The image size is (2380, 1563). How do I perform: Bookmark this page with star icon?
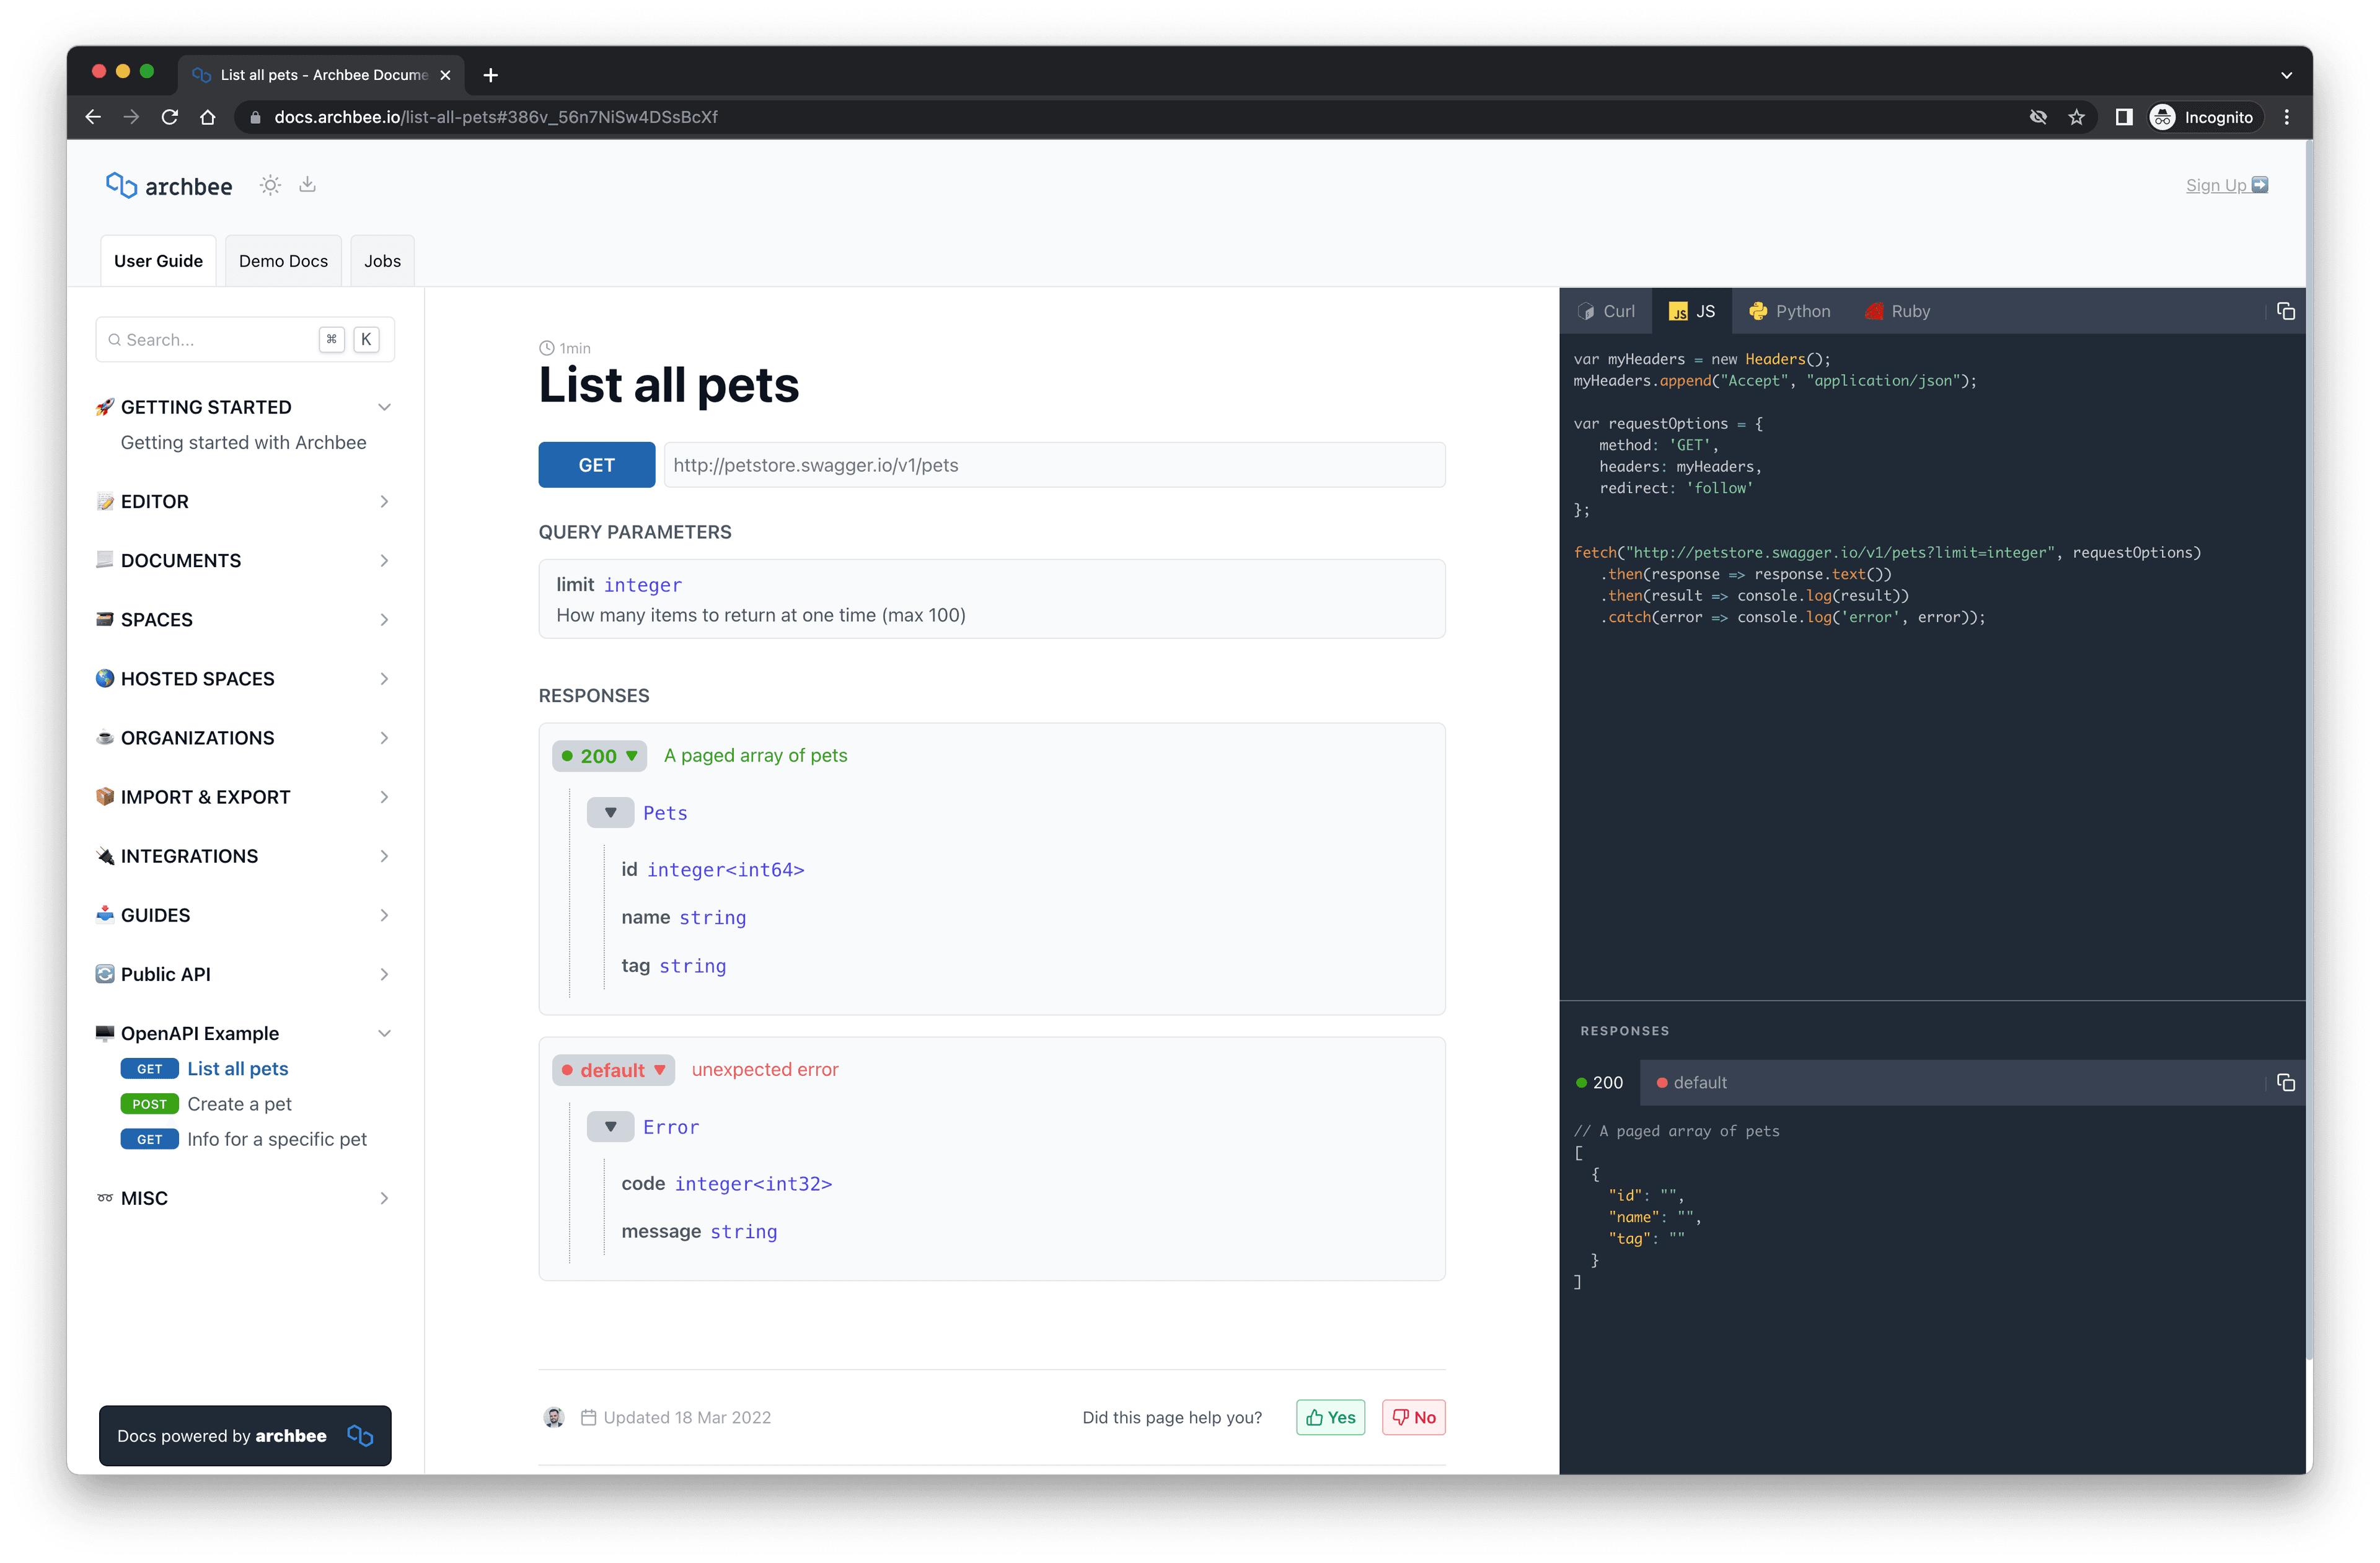(2076, 117)
